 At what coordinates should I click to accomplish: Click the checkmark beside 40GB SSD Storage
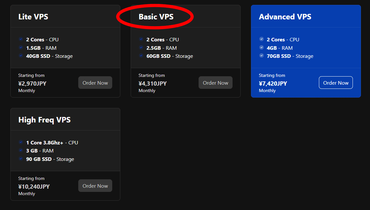[x=21, y=56]
